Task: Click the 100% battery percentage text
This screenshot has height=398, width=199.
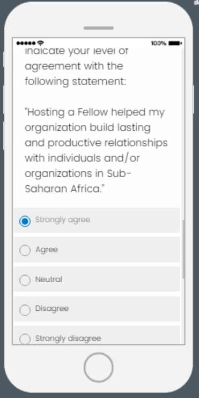Action: tap(159, 44)
